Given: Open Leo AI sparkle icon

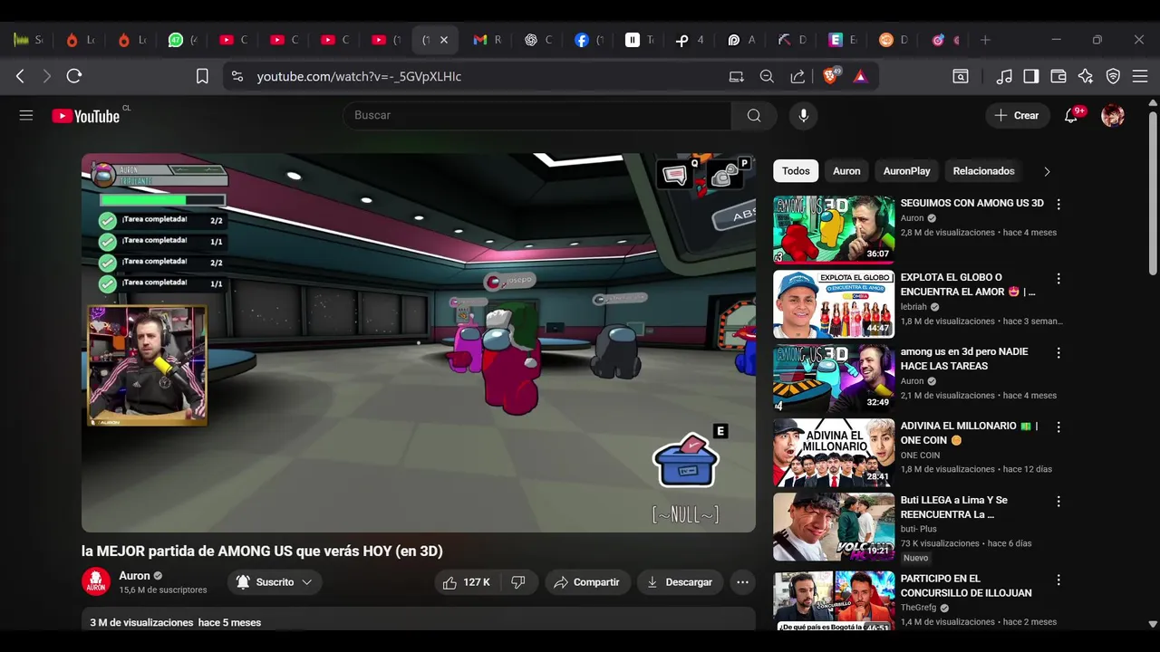Looking at the screenshot, I should pos(1085,77).
